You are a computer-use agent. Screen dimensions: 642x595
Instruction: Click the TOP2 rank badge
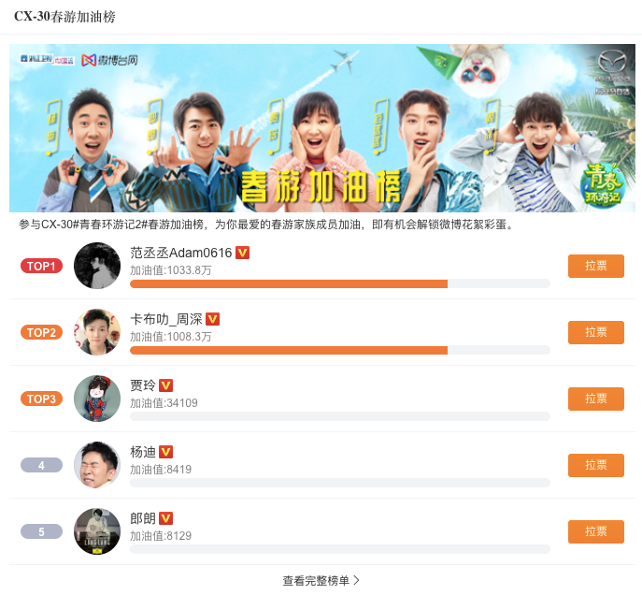[x=41, y=332]
